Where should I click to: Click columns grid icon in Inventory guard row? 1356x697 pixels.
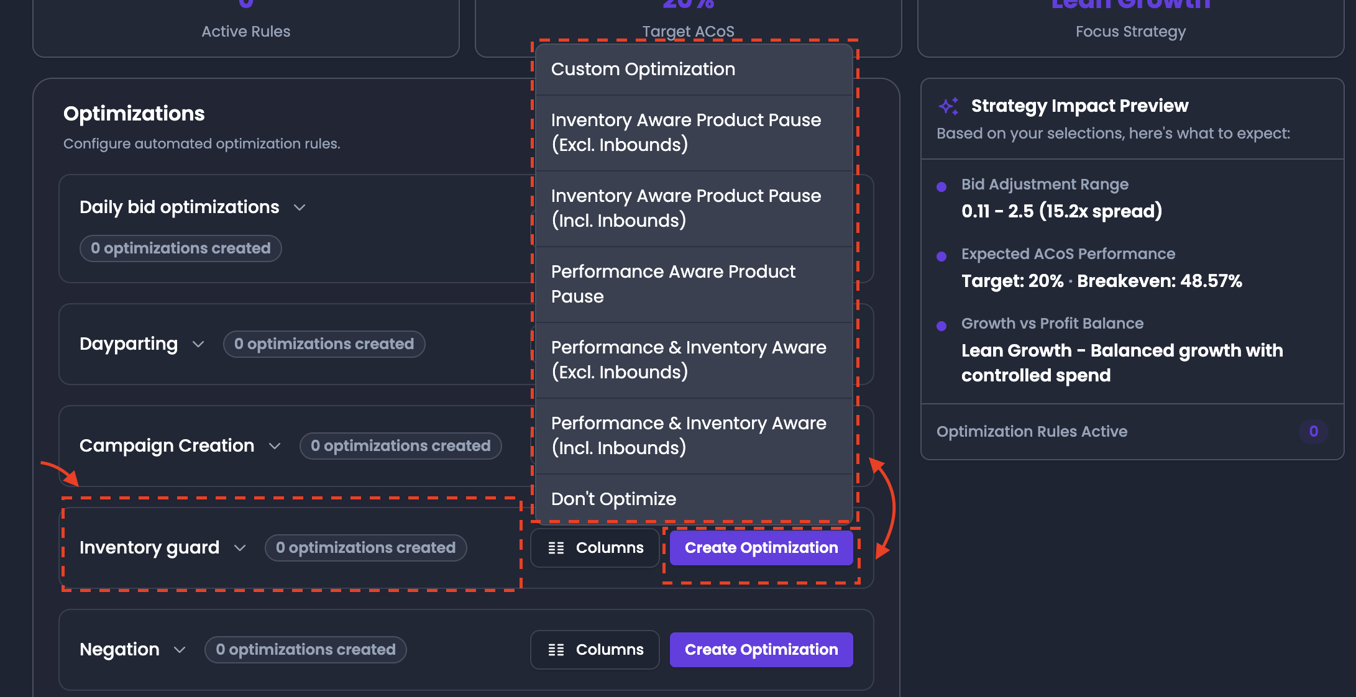(x=556, y=548)
